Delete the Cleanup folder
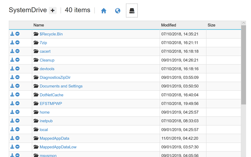The width and height of the screenshot is (251, 157). 18,60
